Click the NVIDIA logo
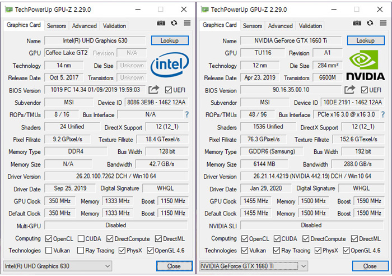Screen dimensions: 392x276 click(365, 65)
